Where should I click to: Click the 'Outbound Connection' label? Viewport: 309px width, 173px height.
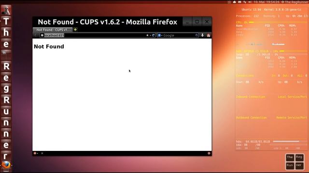[251, 118]
